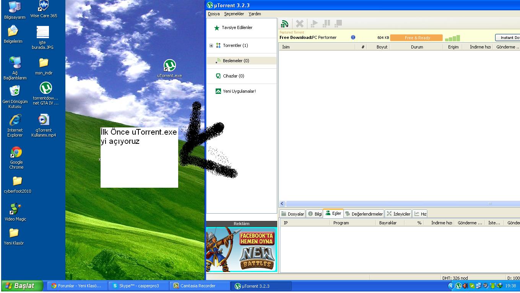Open Tavsiye Edilenler in the sidebar
Viewport: 520px width, 293px height.
237,27
